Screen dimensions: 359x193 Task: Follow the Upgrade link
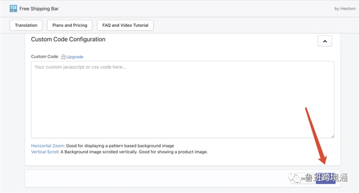(75, 57)
